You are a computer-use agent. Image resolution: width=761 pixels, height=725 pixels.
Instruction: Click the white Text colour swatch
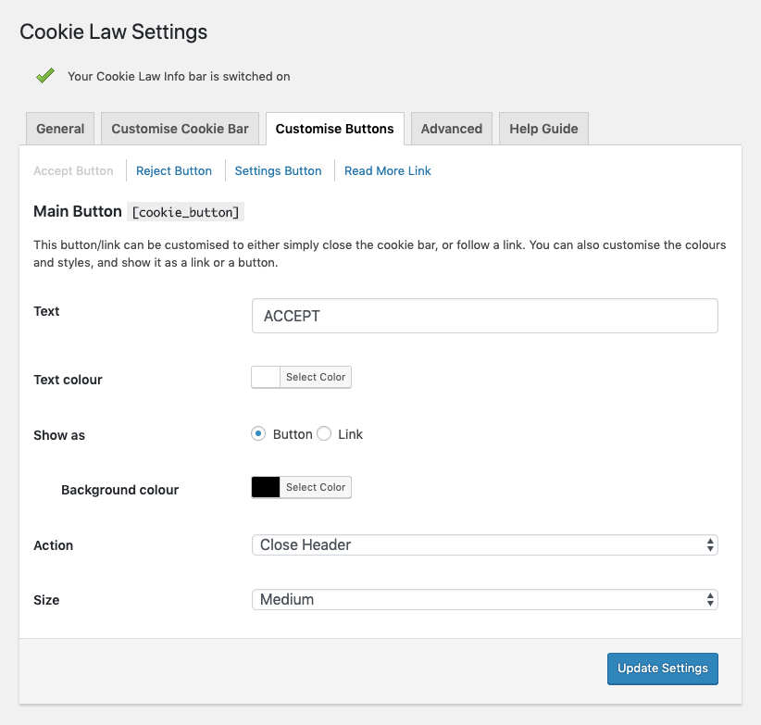tap(266, 377)
